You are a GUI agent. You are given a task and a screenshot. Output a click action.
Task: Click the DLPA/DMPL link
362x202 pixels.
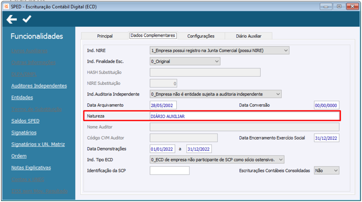pos(24,74)
